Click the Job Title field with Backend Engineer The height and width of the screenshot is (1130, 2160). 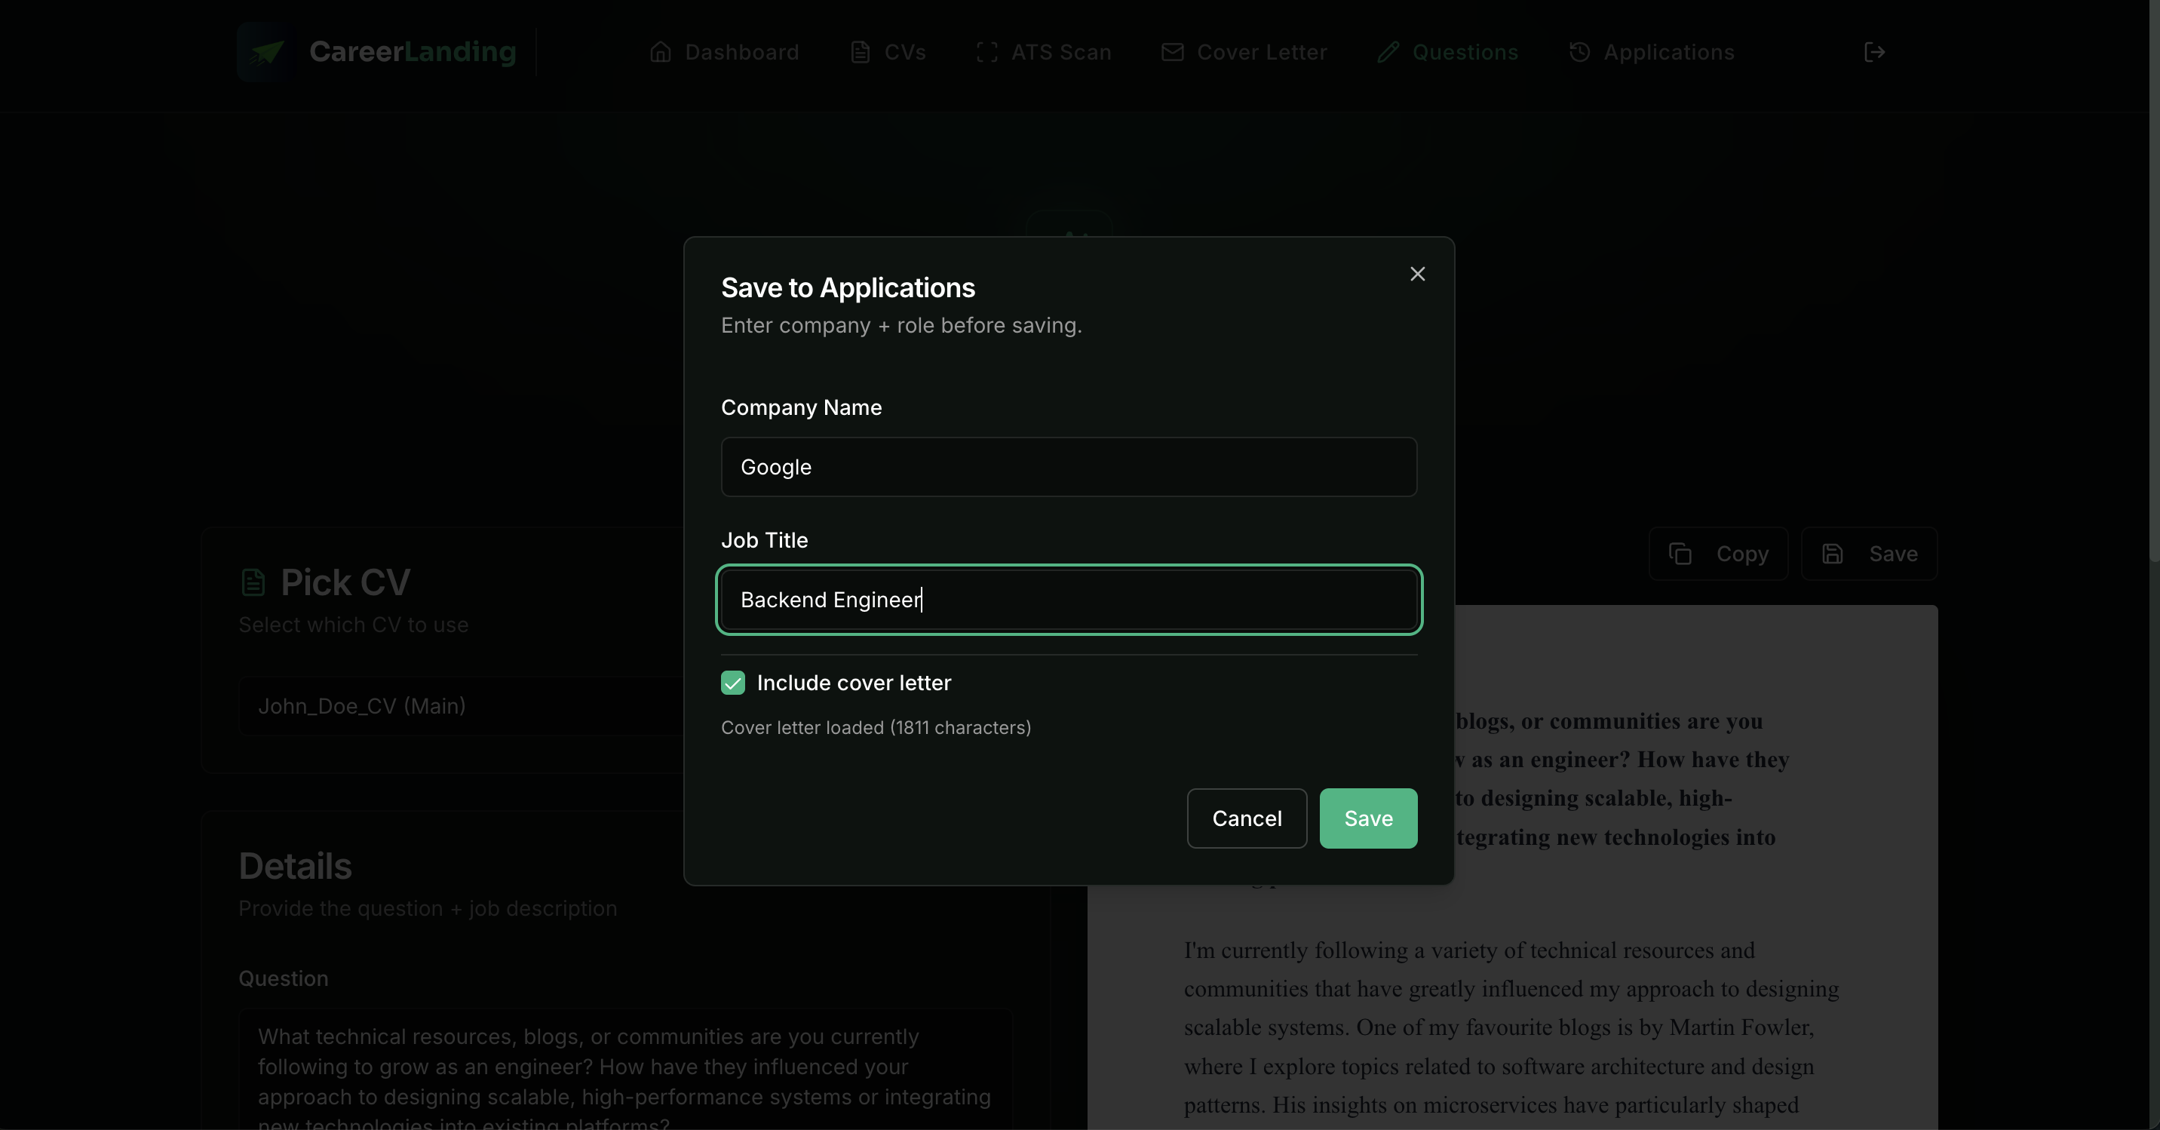(1067, 600)
